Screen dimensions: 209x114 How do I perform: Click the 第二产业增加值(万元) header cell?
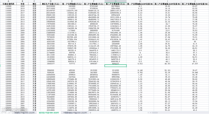pyautogui.click(x=94, y=4)
